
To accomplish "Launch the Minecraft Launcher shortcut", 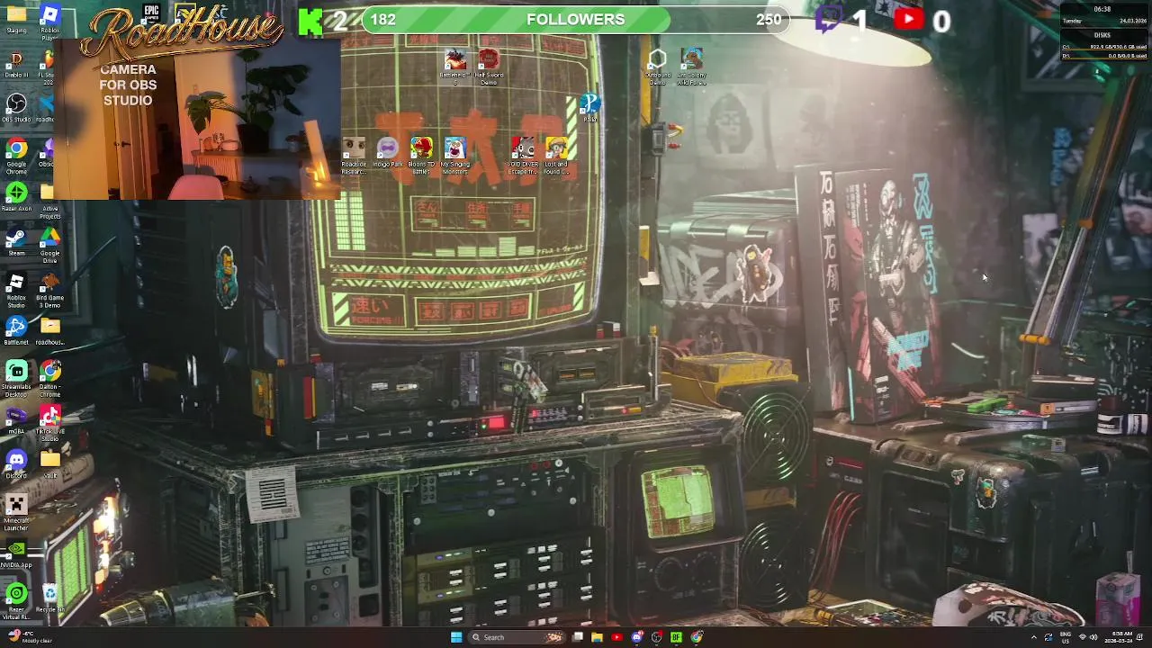I will pyautogui.click(x=16, y=512).
